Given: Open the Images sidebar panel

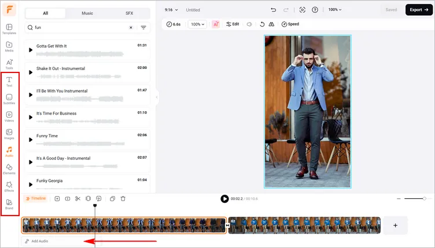Looking at the screenshot, I should [x=9, y=134].
